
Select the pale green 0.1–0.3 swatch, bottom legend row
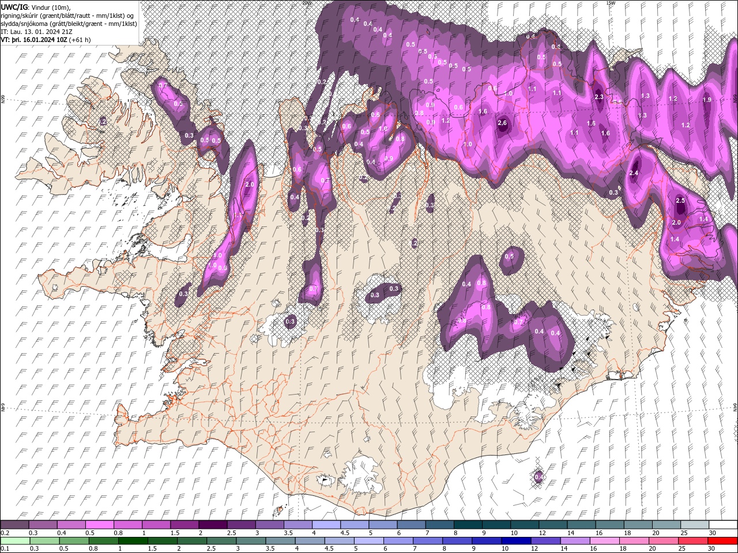click(14, 541)
